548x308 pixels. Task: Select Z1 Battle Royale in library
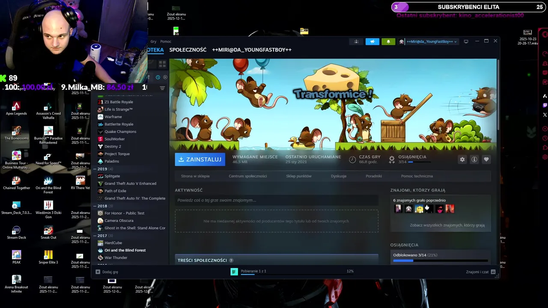click(119, 102)
